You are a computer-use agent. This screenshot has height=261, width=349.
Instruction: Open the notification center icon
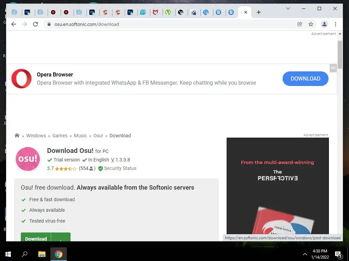pyautogui.click(x=338, y=254)
